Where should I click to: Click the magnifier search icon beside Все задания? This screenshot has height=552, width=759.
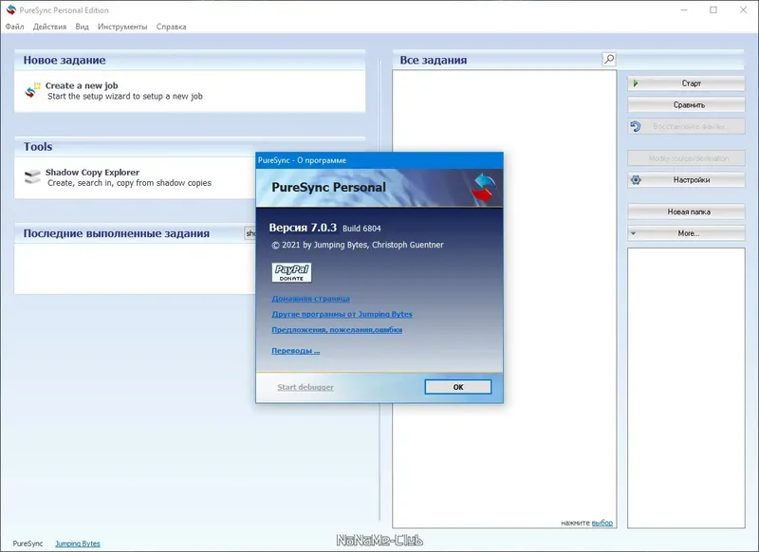pos(609,59)
